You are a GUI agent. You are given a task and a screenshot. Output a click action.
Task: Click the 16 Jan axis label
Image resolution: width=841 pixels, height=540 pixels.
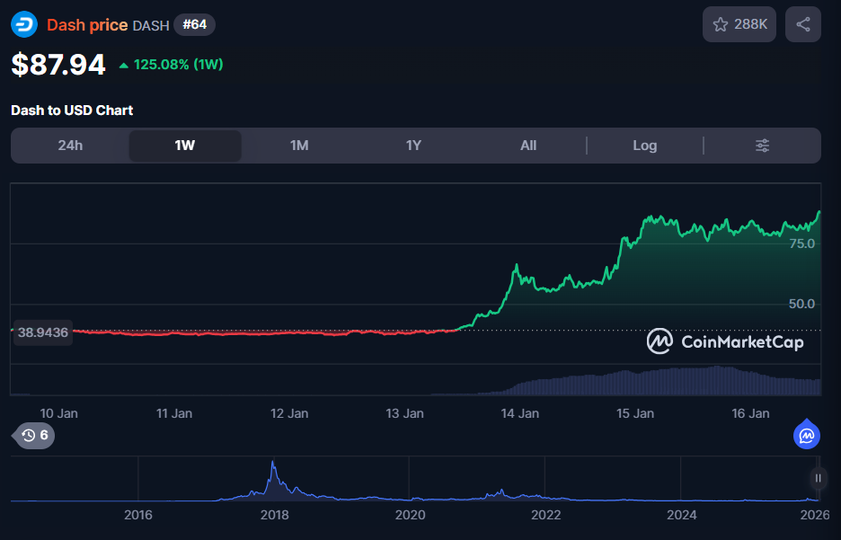pyautogui.click(x=751, y=413)
